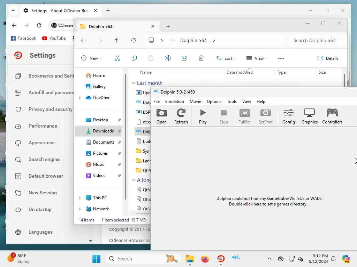Reload page in CCleaner Browser
Viewport: 357px width, 267px height.
(x=39, y=25)
